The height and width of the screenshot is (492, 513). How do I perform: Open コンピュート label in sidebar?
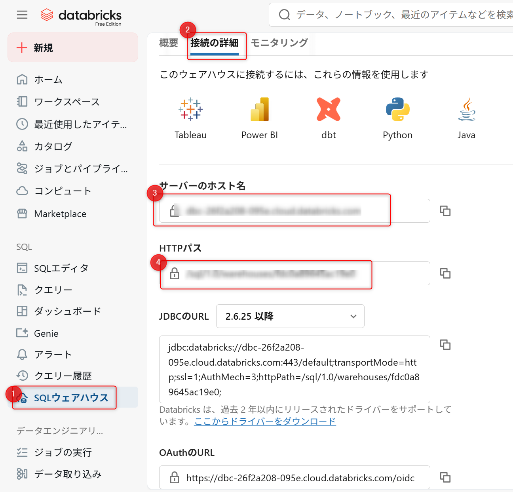(x=63, y=191)
